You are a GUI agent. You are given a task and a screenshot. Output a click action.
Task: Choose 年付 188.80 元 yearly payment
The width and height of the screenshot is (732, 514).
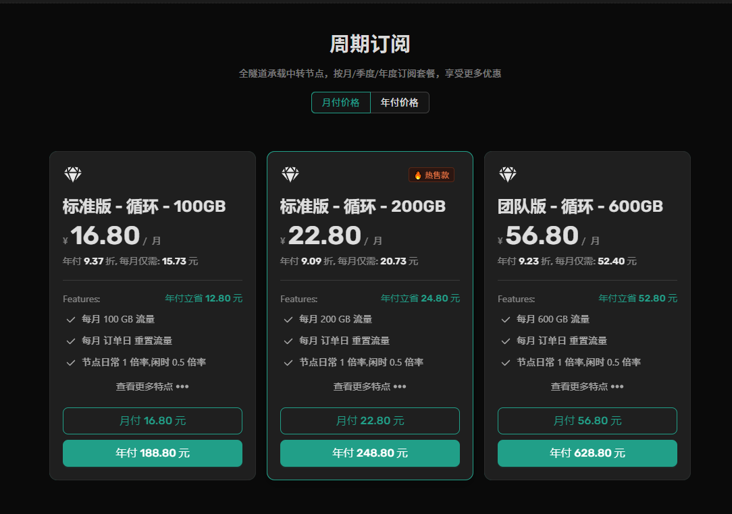click(x=153, y=453)
